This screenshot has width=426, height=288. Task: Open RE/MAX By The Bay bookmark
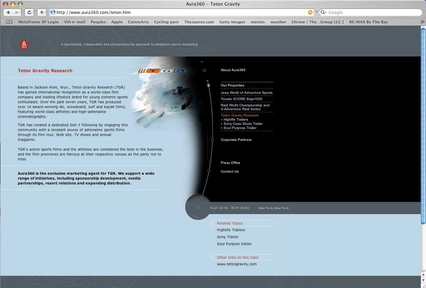click(x=368, y=22)
